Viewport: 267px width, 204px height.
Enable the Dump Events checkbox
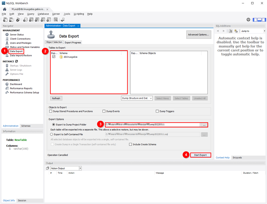[x=104, y=111]
